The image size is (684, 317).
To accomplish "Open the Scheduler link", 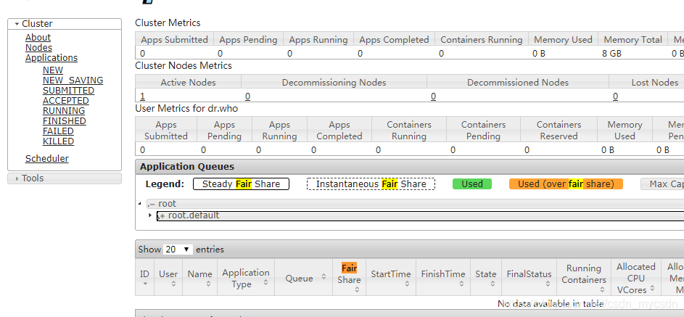I will coord(46,158).
